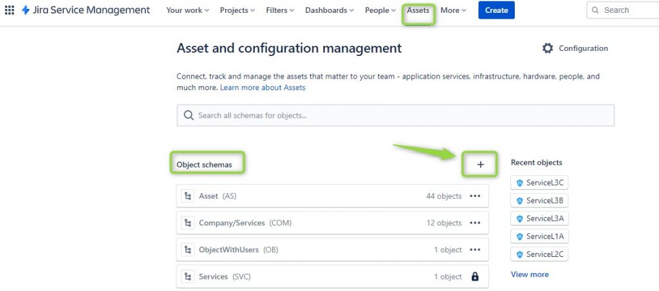
Task: Open the ServiceL3B recent object
Action: coord(539,201)
